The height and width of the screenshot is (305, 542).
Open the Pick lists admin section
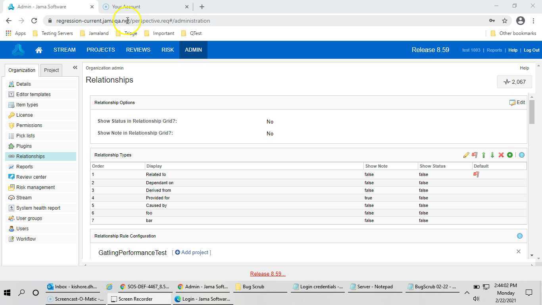[25, 135]
